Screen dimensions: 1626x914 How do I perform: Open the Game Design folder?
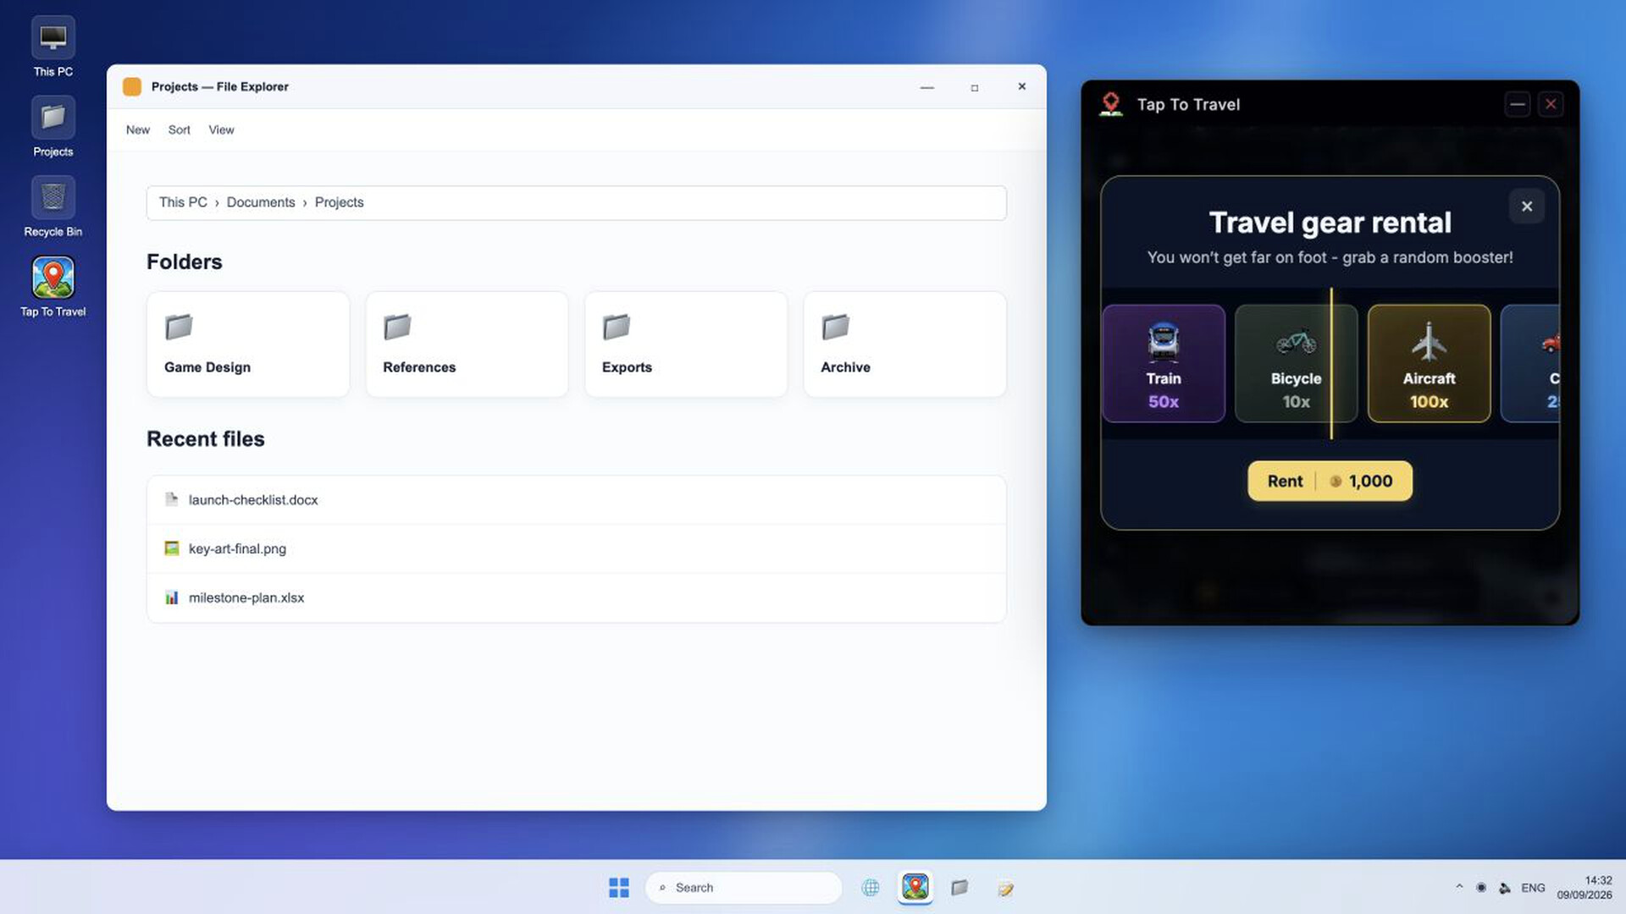pyautogui.click(x=247, y=344)
